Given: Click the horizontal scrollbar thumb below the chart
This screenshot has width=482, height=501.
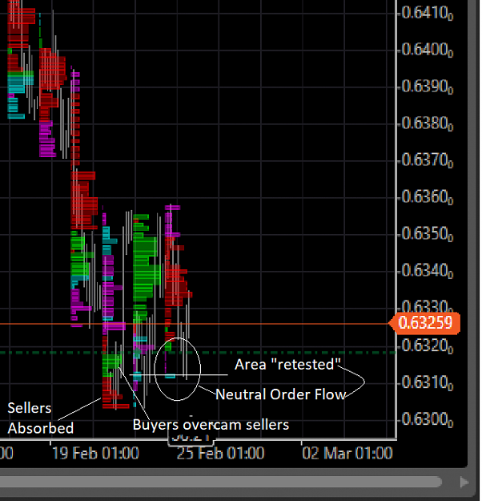Looking at the screenshot, I should [220, 482].
